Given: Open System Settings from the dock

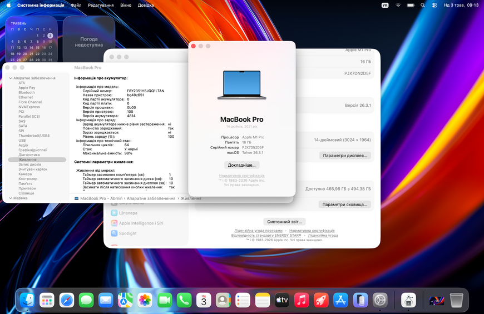Looking at the screenshot, I should (x=380, y=300).
